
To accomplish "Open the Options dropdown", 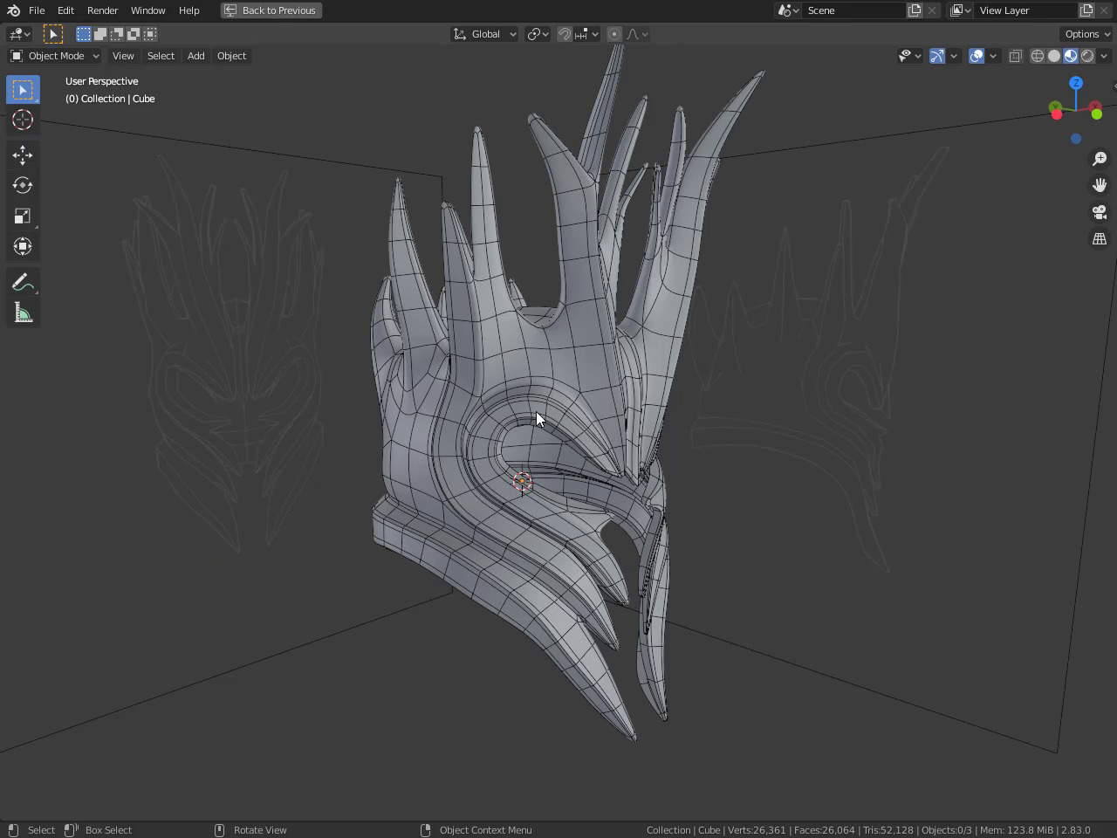I will [1086, 34].
